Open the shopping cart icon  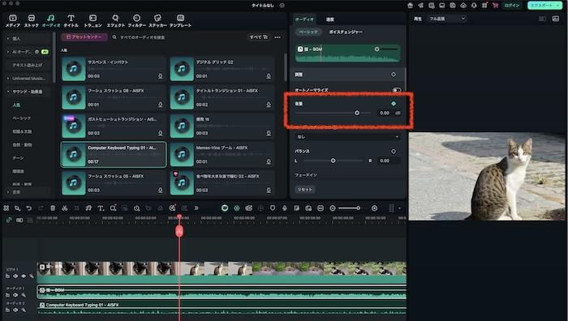click(495, 6)
